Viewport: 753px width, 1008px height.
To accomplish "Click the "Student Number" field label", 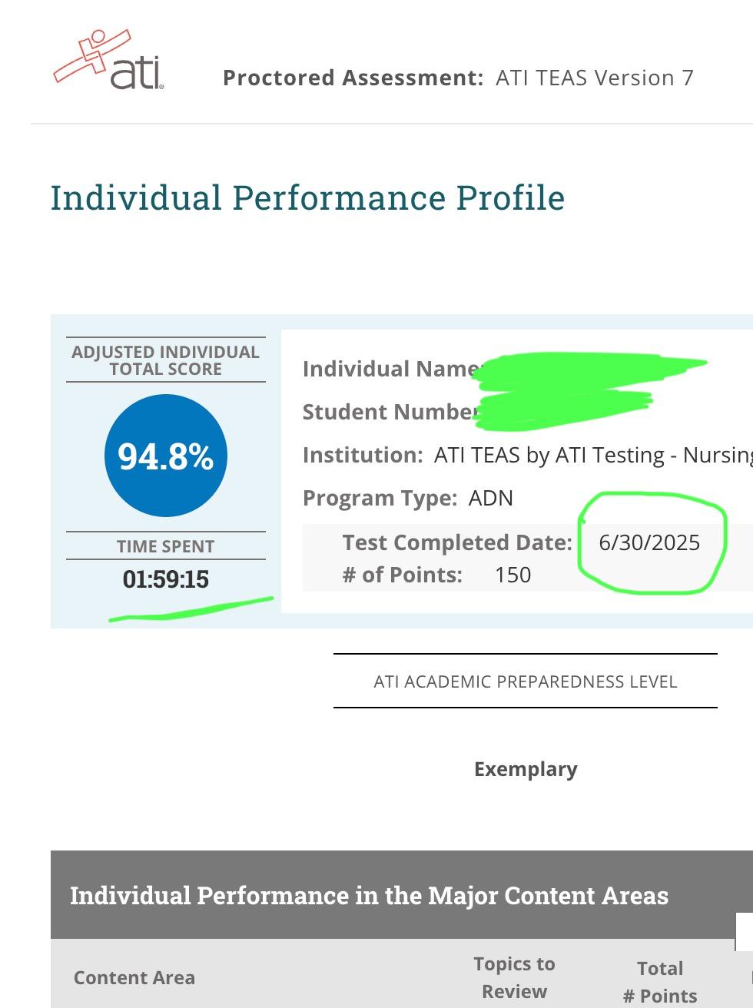I will click(x=388, y=412).
